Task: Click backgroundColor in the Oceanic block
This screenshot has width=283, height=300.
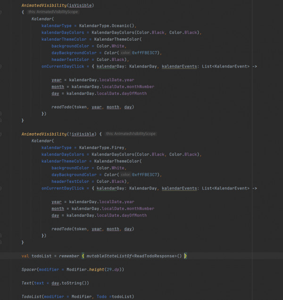Action: [70, 46]
